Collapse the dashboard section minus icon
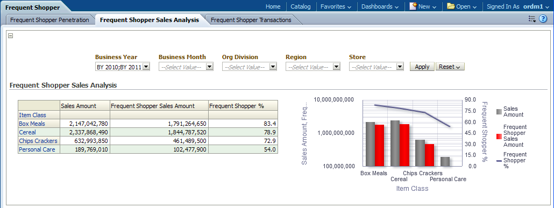The height and width of the screenshot is (208, 554). 10,35
